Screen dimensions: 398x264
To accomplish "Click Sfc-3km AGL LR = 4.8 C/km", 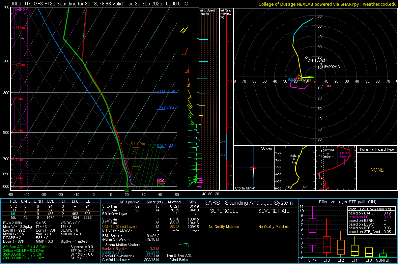I will pyautogui.click(x=25, y=247).
